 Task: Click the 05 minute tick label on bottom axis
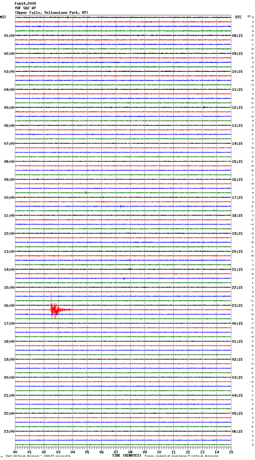[87, 452]
